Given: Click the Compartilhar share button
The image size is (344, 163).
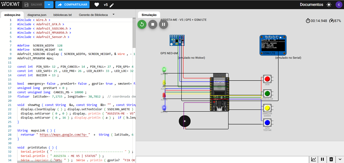Looking at the screenshot, I should pos(72,4).
